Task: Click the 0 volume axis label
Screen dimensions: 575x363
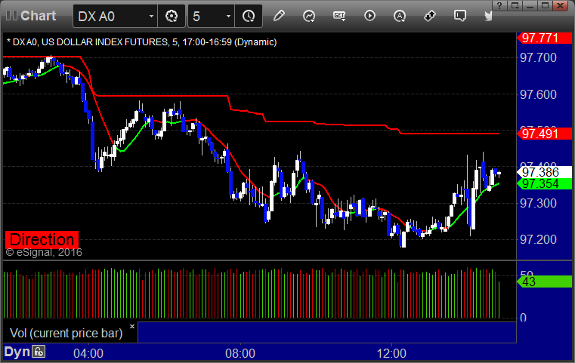Action: [524, 318]
